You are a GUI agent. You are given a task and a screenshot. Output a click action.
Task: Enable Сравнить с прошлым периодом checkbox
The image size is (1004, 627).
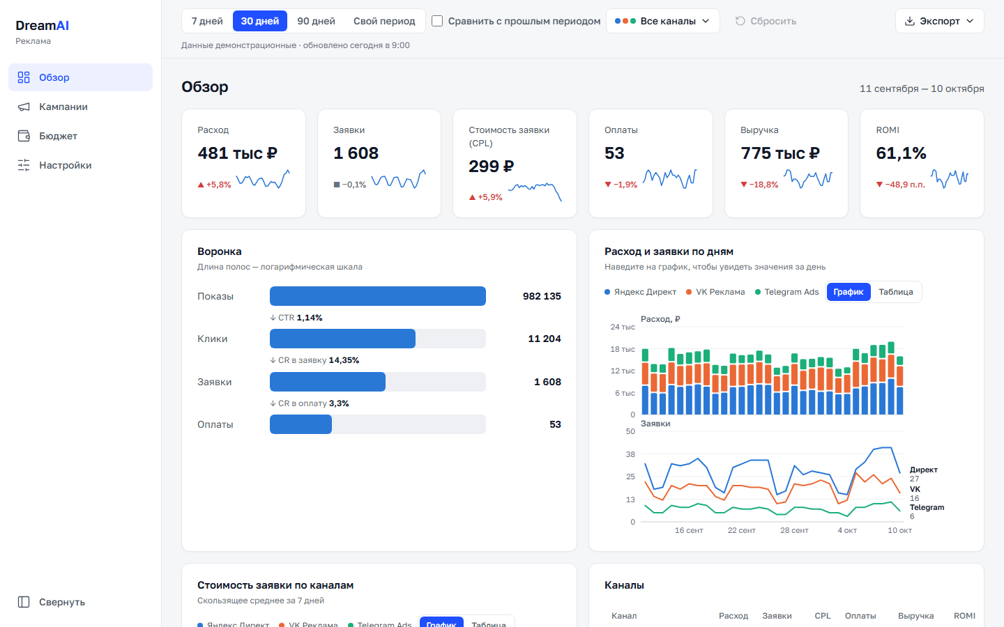coord(437,21)
